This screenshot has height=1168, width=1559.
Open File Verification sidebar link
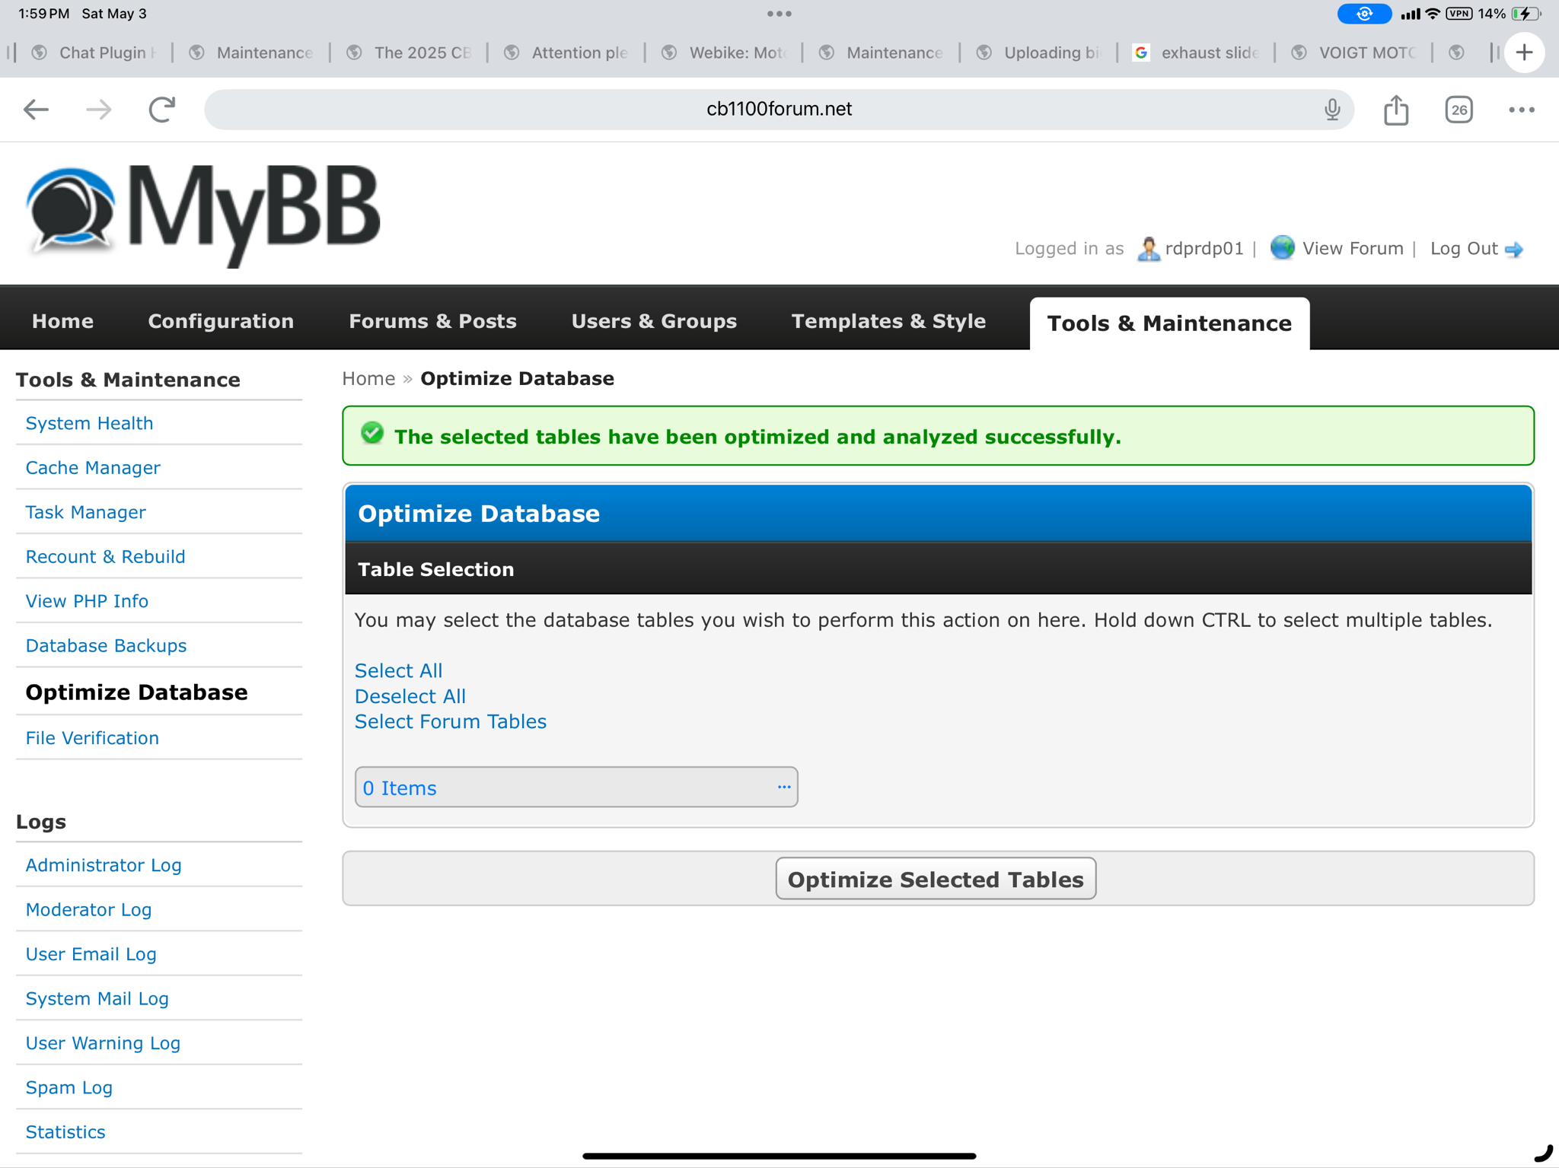[x=92, y=738]
